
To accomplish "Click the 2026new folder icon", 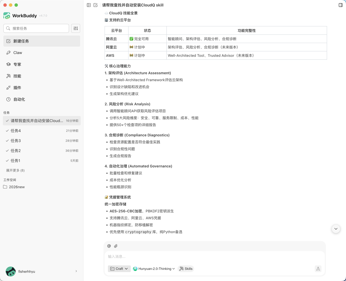I will (5, 187).
